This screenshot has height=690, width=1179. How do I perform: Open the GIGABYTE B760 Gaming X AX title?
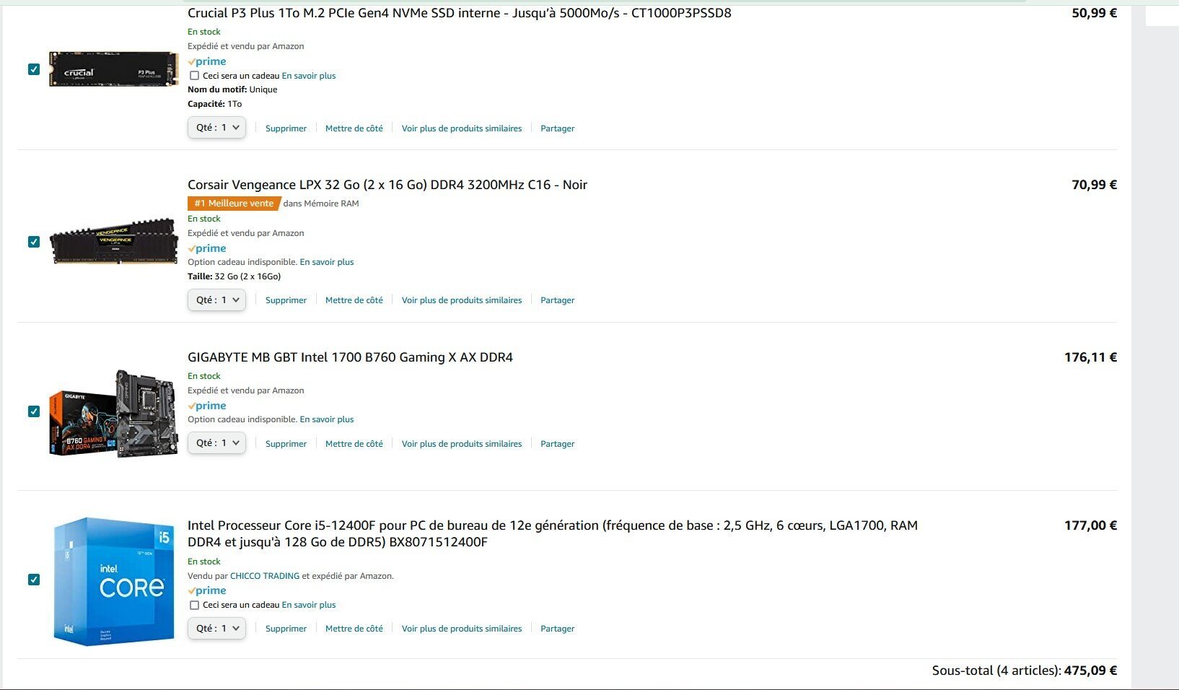(x=350, y=357)
